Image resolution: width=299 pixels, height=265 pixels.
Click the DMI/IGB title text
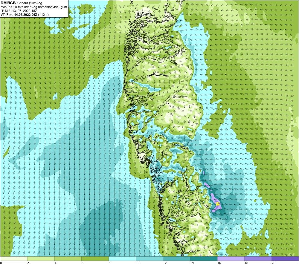tap(8, 3)
